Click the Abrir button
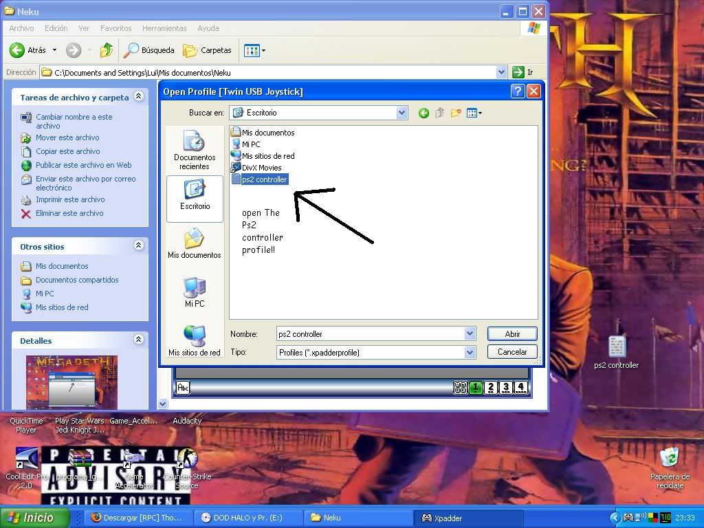 pyautogui.click(x=512, y=333)
